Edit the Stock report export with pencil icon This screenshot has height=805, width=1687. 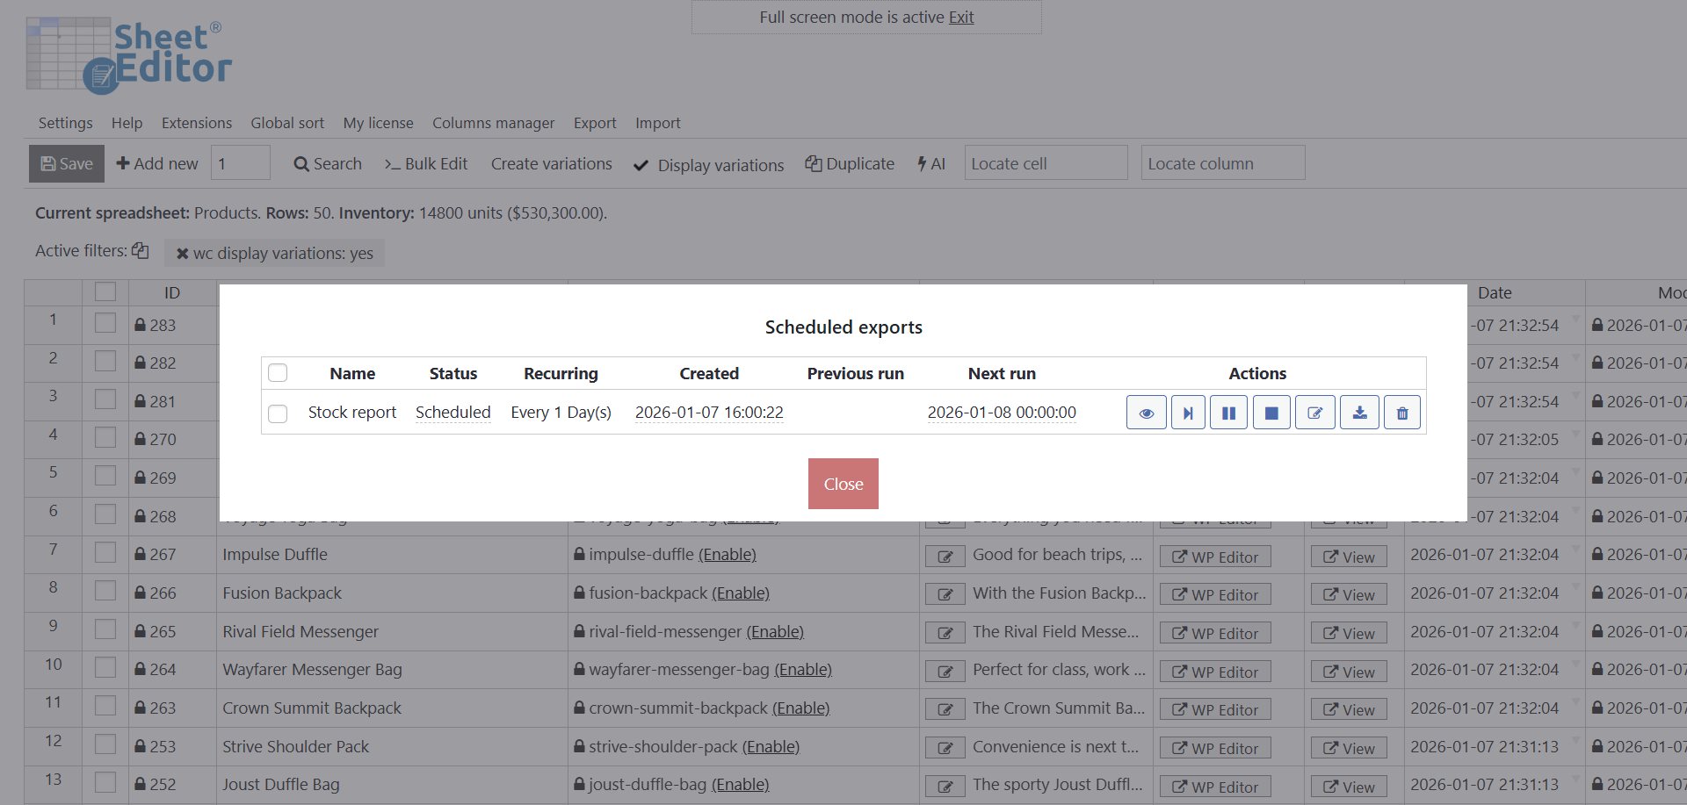pos(1314,413)
